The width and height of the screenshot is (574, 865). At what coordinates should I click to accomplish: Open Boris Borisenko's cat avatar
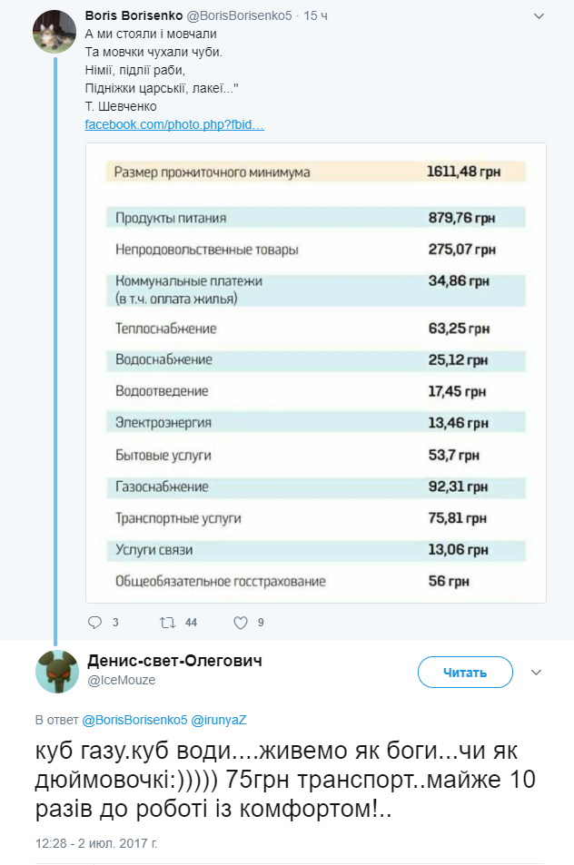tap(54, 32)
